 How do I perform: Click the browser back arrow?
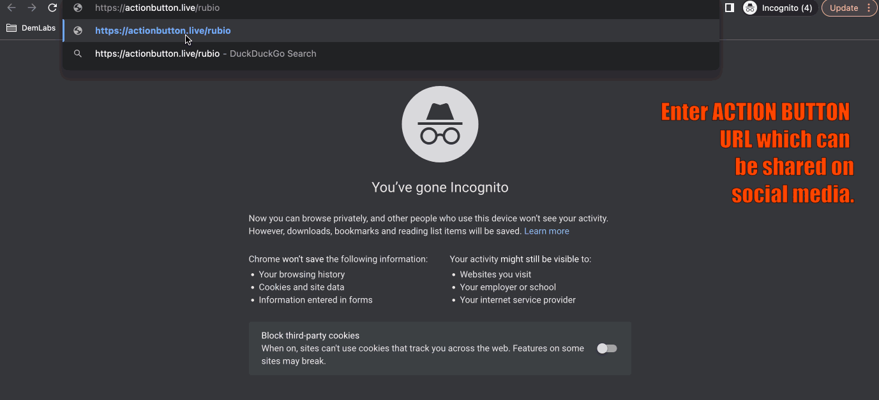11,8
